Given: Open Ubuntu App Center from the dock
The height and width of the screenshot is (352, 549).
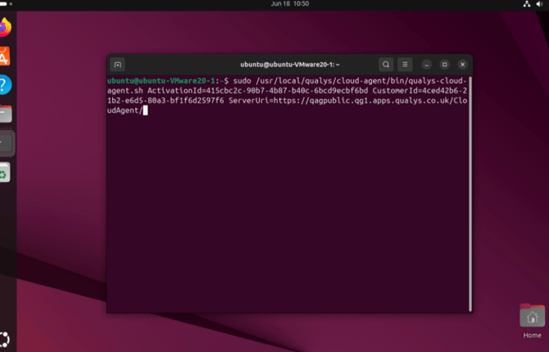Looking at the screenshot, I should (5, 56).
